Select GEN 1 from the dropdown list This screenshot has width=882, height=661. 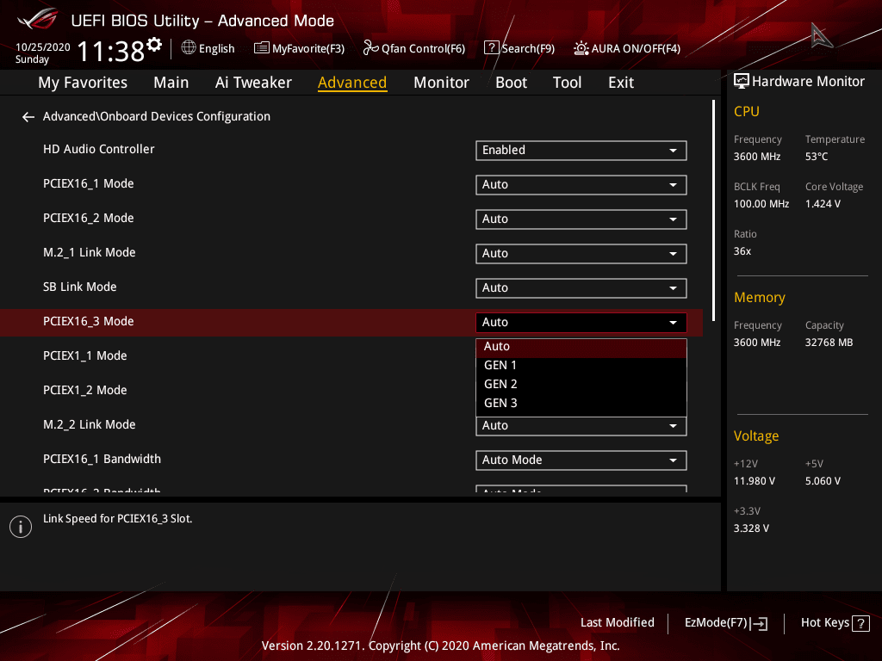[581, 365]
